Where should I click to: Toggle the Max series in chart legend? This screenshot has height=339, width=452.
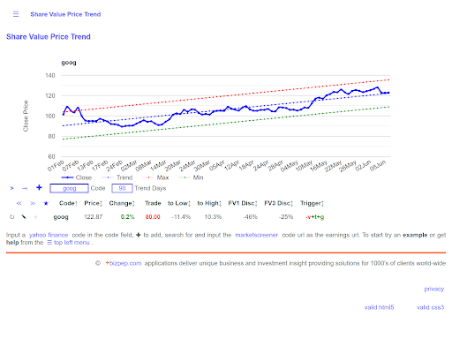(x=155, y=177)
